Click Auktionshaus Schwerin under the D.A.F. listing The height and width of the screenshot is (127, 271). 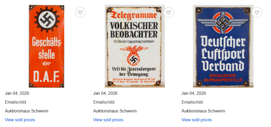27,111
